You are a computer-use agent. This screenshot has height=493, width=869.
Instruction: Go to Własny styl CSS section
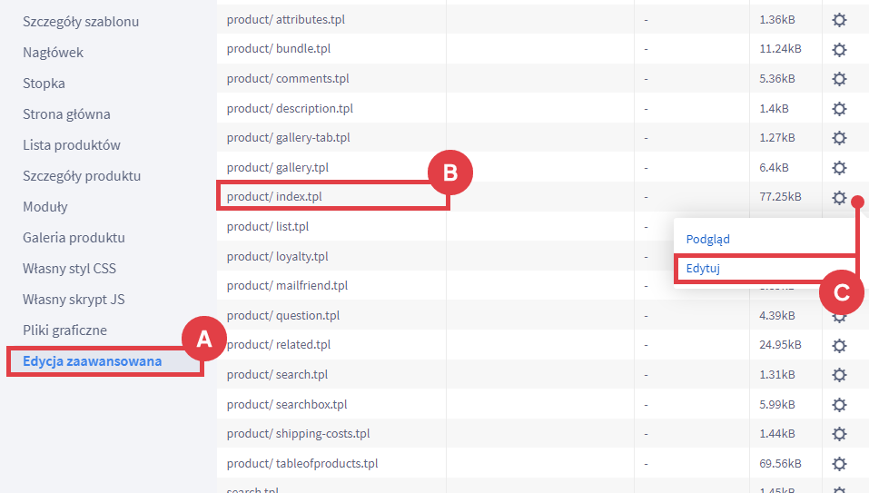coord(69,269)
